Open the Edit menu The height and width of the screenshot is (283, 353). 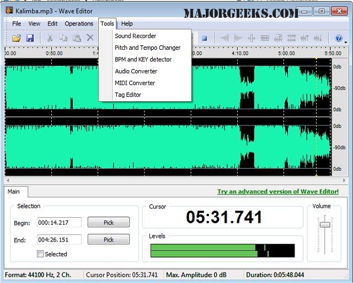pos(52,24)
